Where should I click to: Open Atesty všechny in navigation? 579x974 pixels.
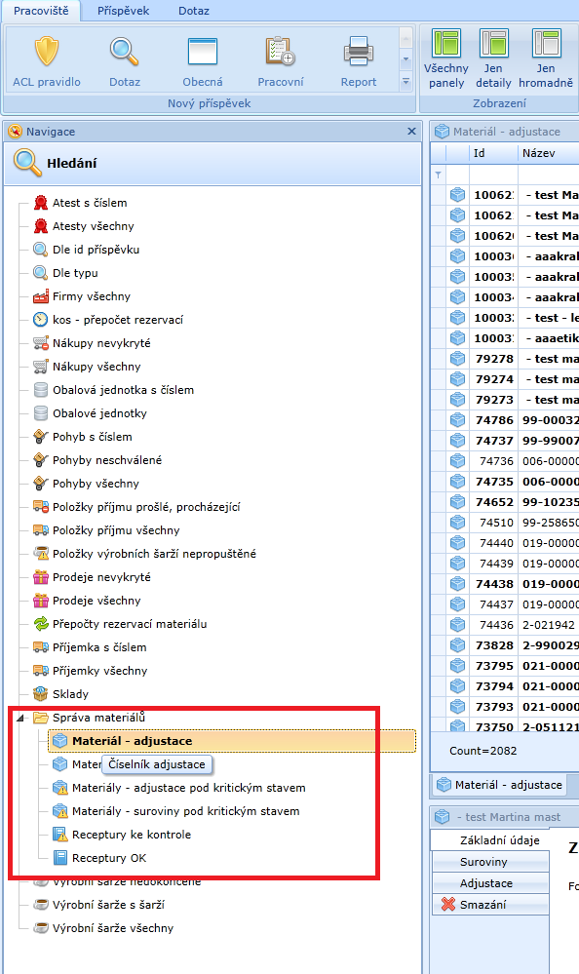tap(94, 226)
